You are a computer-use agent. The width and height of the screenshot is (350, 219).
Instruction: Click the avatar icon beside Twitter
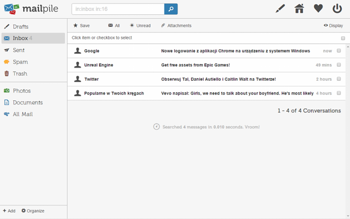[77, 79]
